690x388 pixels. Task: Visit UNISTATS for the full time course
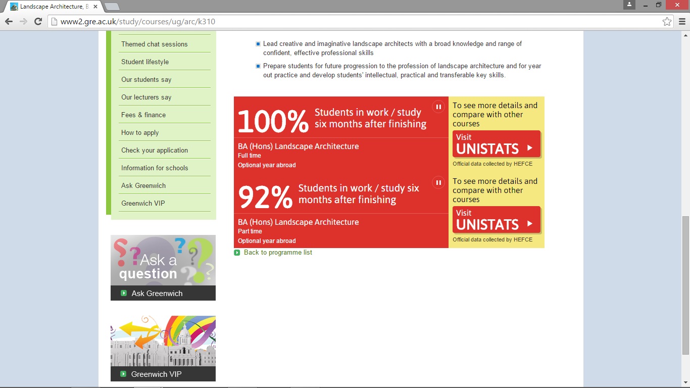(496, 144)
